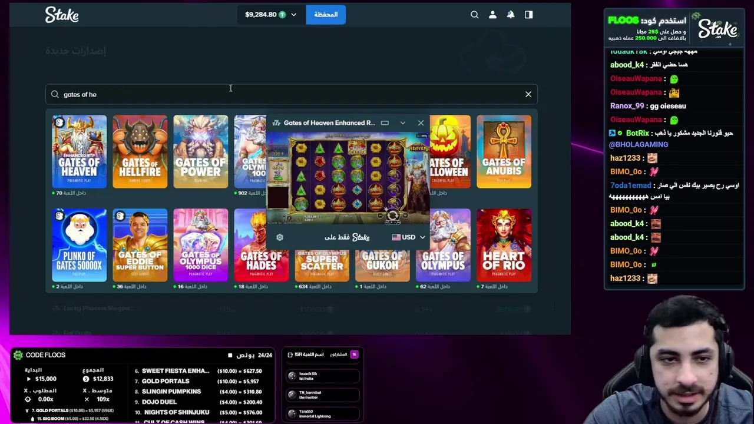The image size is (754, 424).
Task: Click the $15,000 start amount value
Action: (x=45, y=379)
